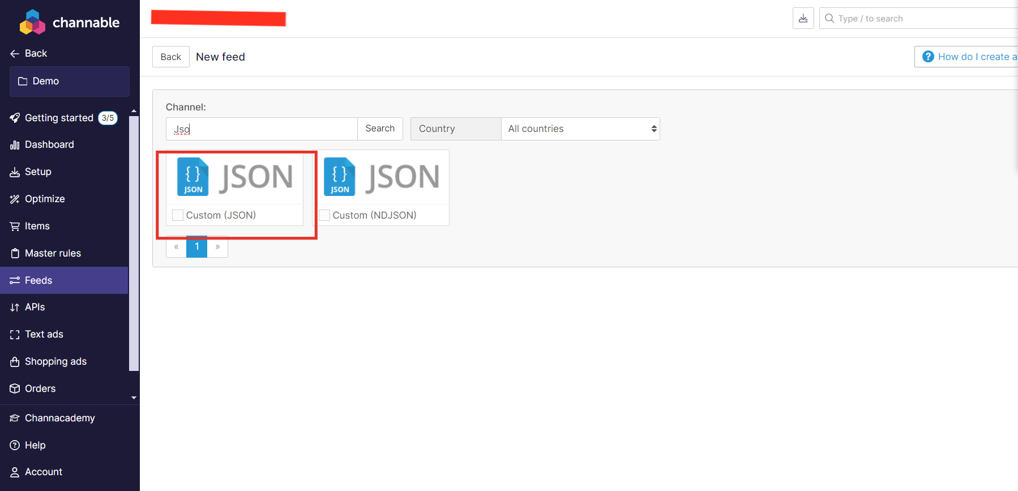
Task: Click the Dashboard bar chart icon
Action: pos(15,145)
